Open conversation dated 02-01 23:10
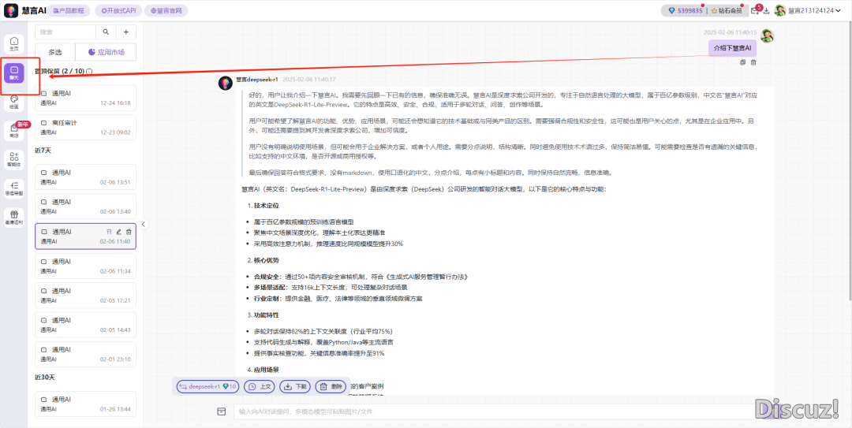 [85, 354]
